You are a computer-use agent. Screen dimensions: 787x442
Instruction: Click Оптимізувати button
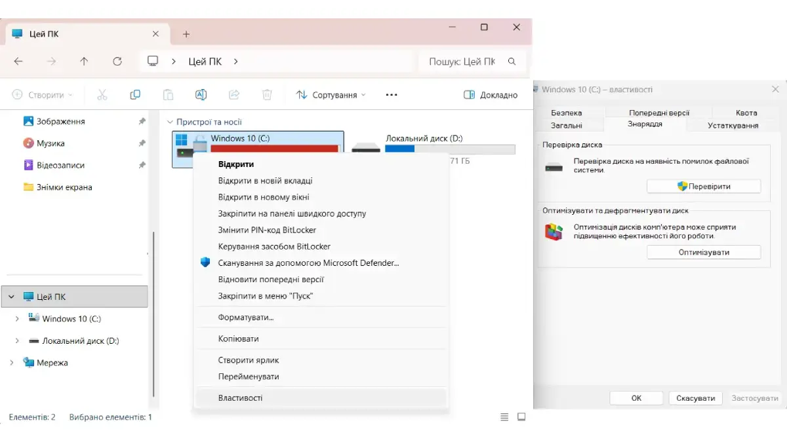click(704, 252)
